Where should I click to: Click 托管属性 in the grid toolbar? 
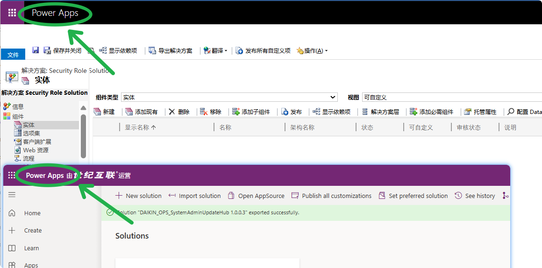tap(480, 112)
